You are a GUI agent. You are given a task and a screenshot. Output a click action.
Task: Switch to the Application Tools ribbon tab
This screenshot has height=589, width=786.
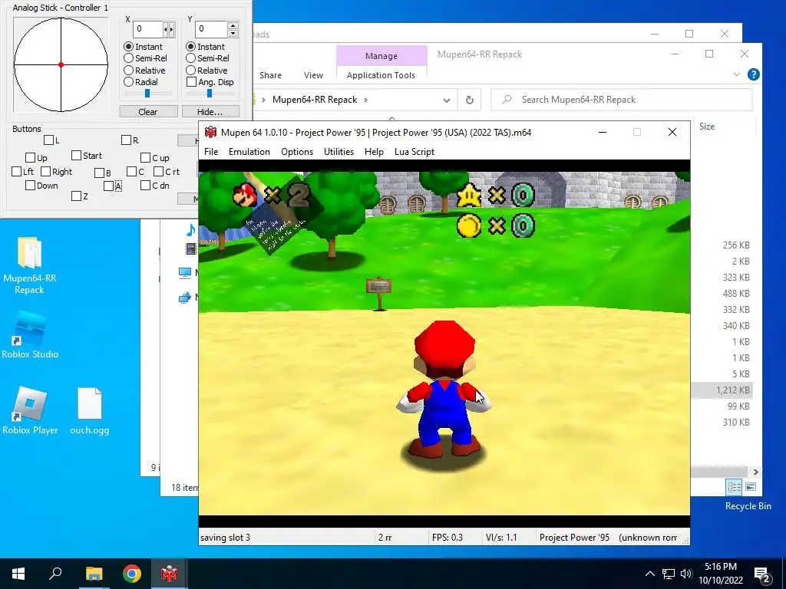coord(381,75)
